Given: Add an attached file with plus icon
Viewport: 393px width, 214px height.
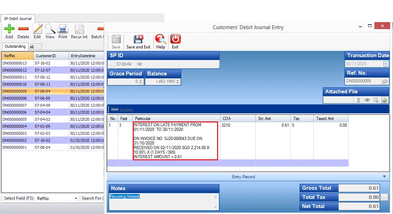Looking at the screenshot, I should (x=384, y=100).
